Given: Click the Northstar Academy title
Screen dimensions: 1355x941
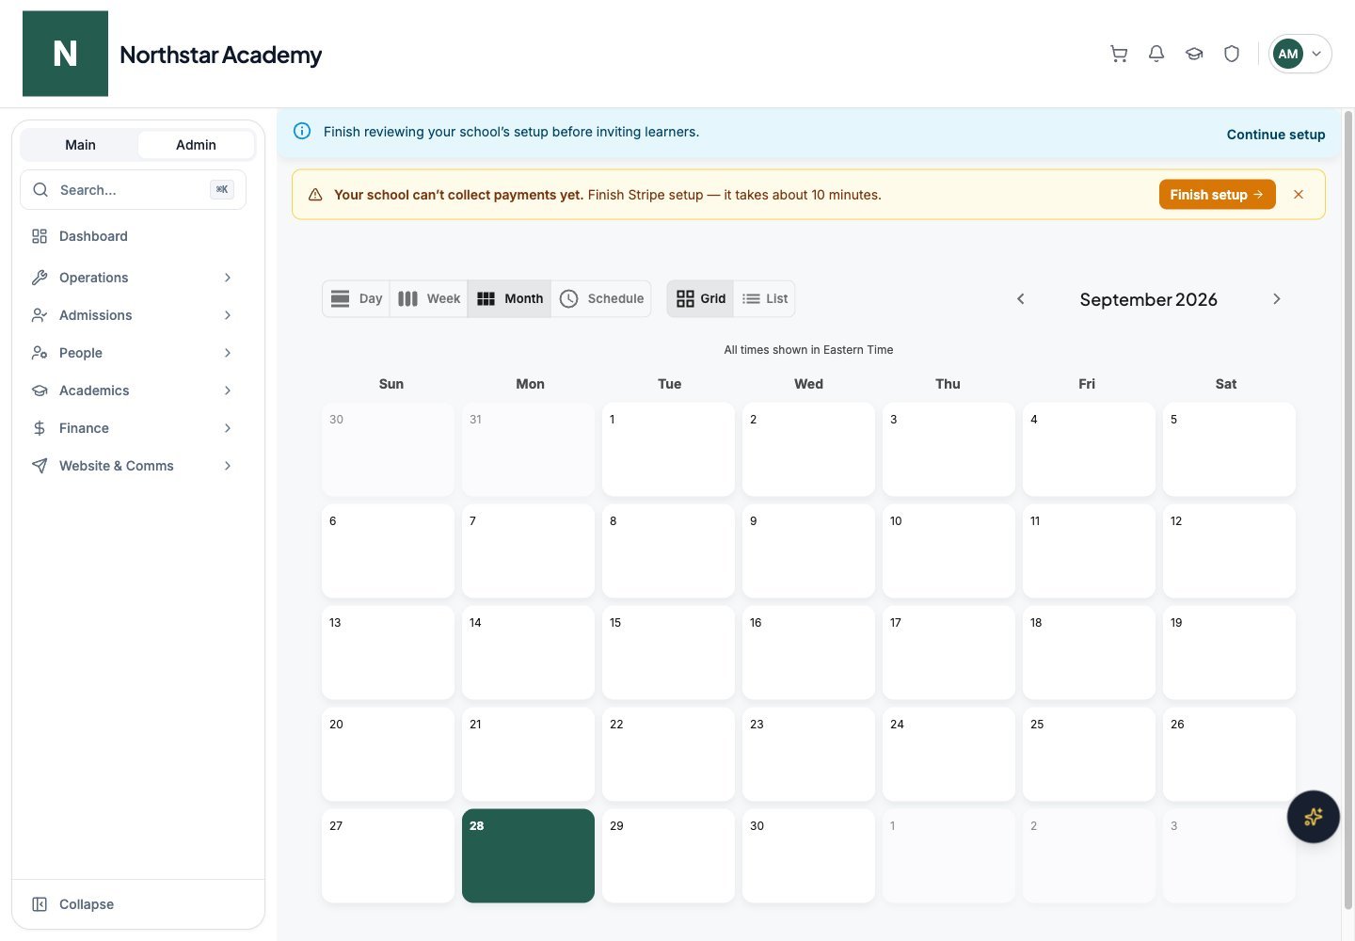Looking at the screenshot, I should [220, 55].
